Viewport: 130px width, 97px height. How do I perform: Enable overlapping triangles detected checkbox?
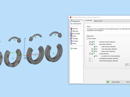click(90, 58)
